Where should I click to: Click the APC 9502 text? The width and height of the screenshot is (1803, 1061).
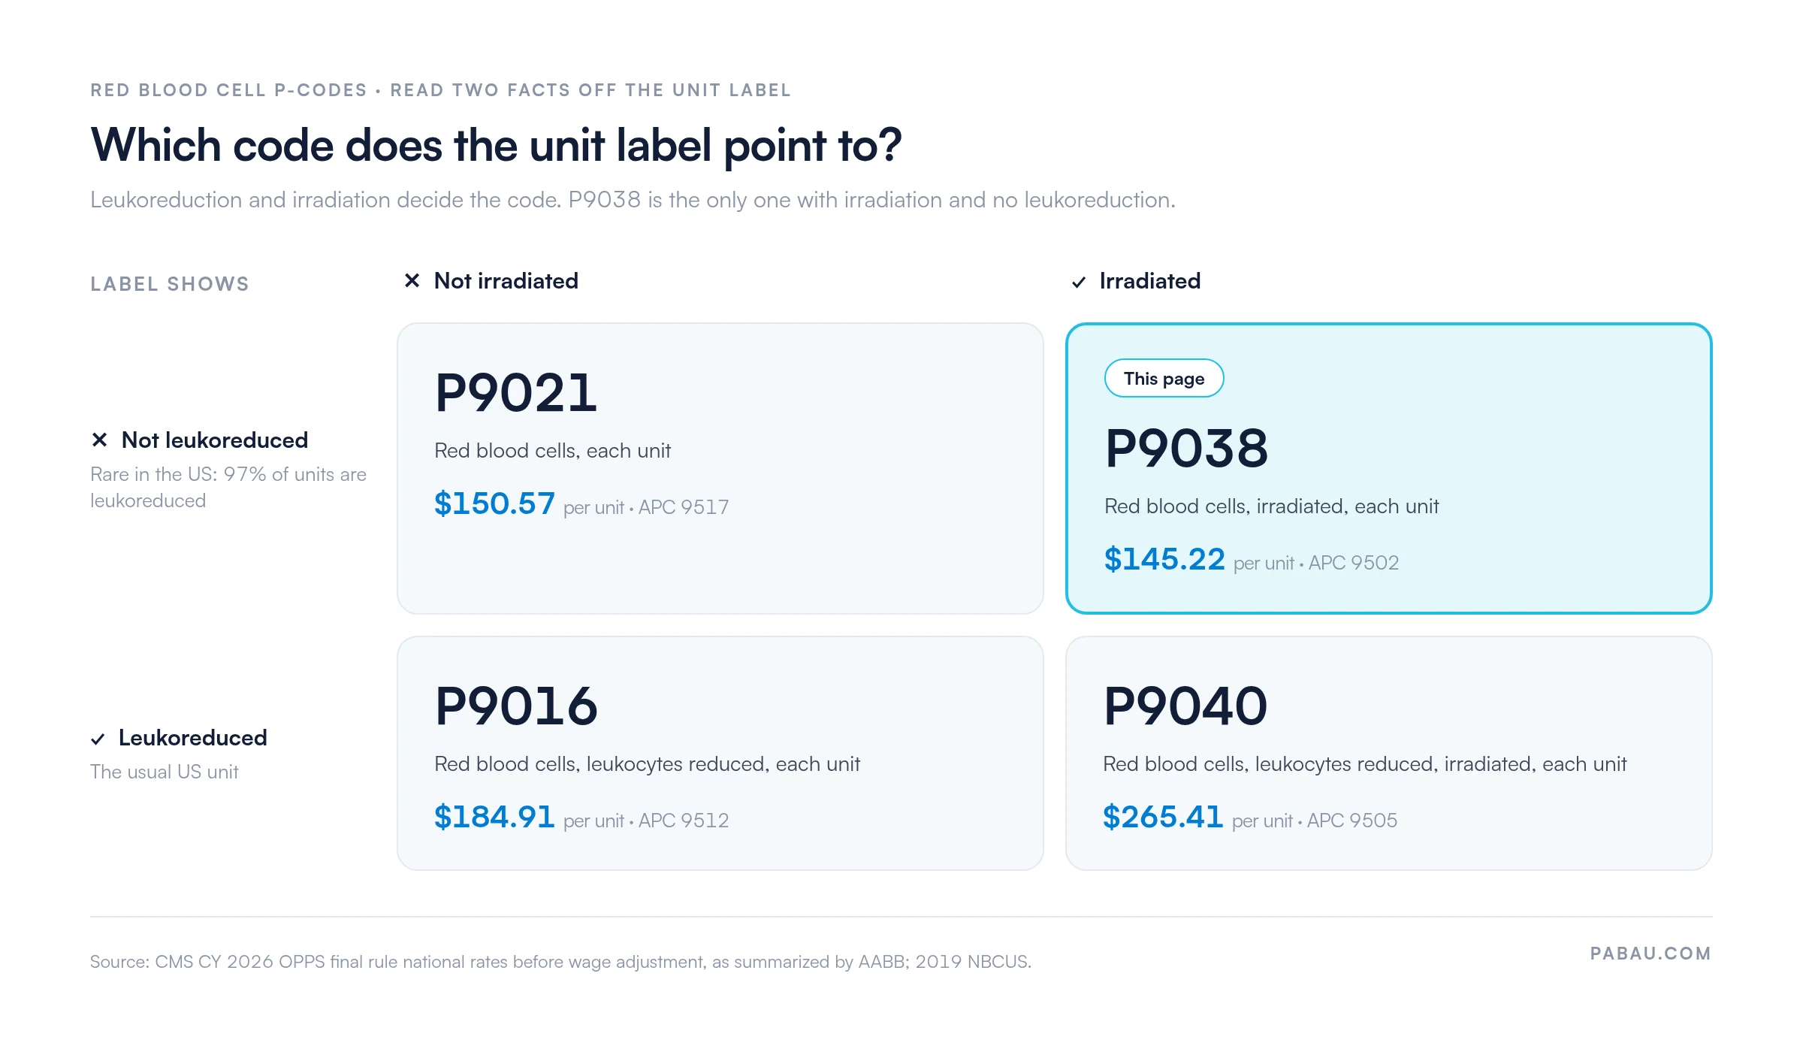(x=1354, y=563)
